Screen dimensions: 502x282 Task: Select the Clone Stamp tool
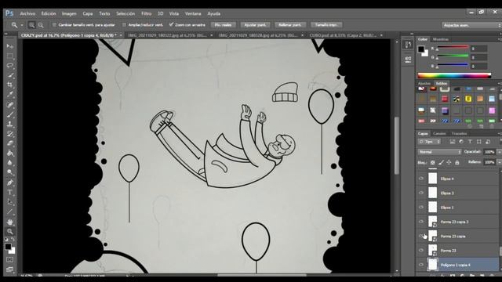coord(10,124)
